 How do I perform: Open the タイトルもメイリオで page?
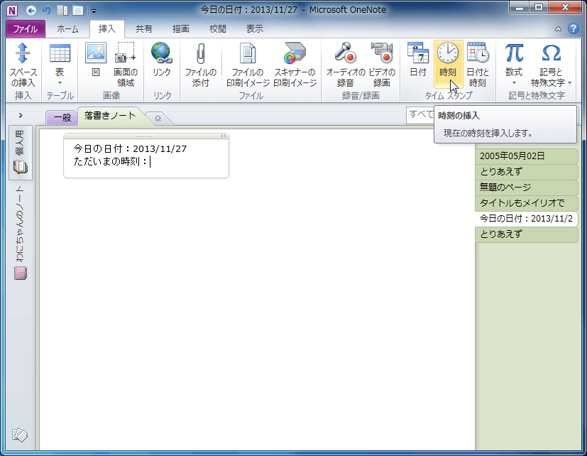[527, 202]
